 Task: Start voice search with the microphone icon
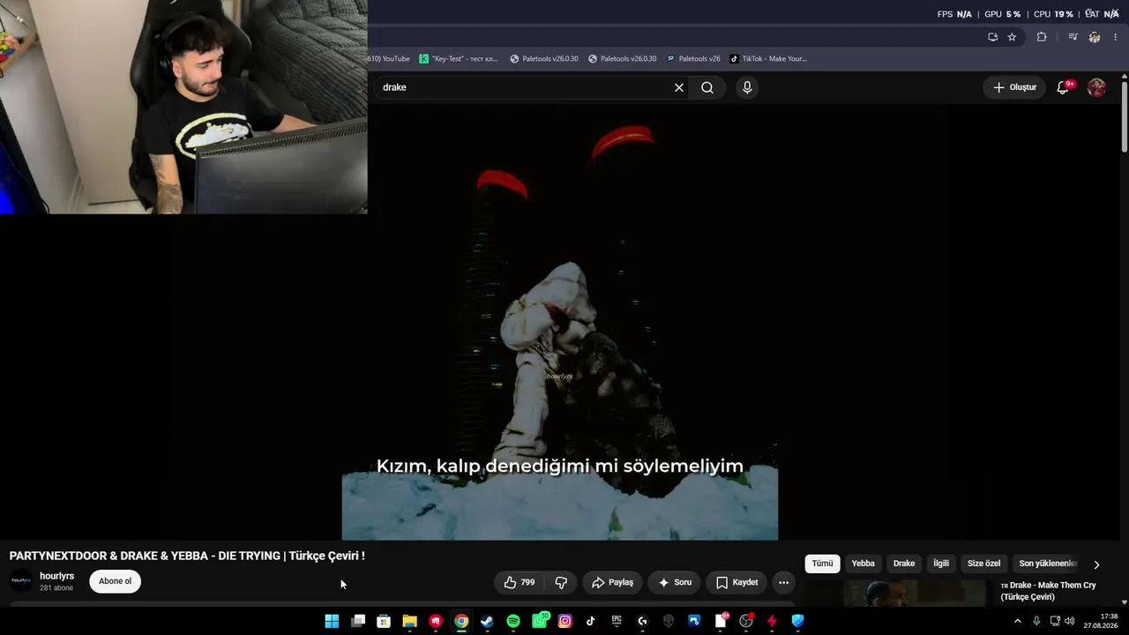pos(747,87)
